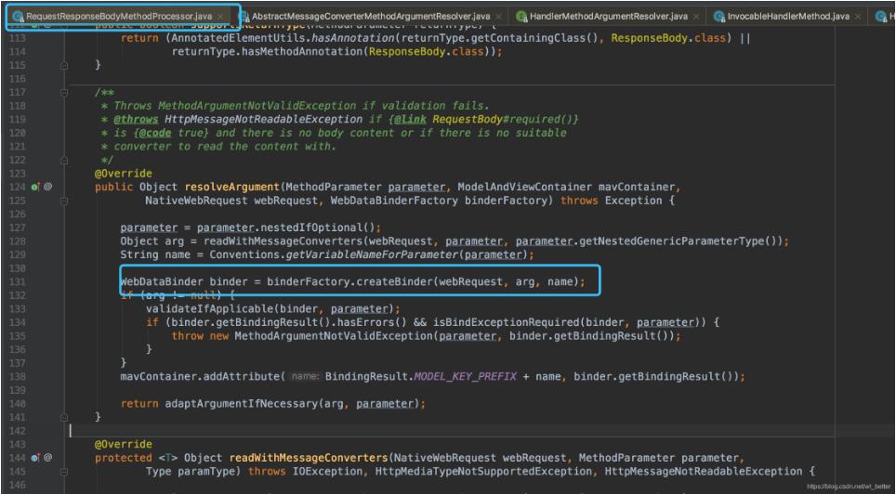896x494 pixels.
Task: Click the interface icon of HandlerMethodArgumentResolver.java tab
Action: 521,17
